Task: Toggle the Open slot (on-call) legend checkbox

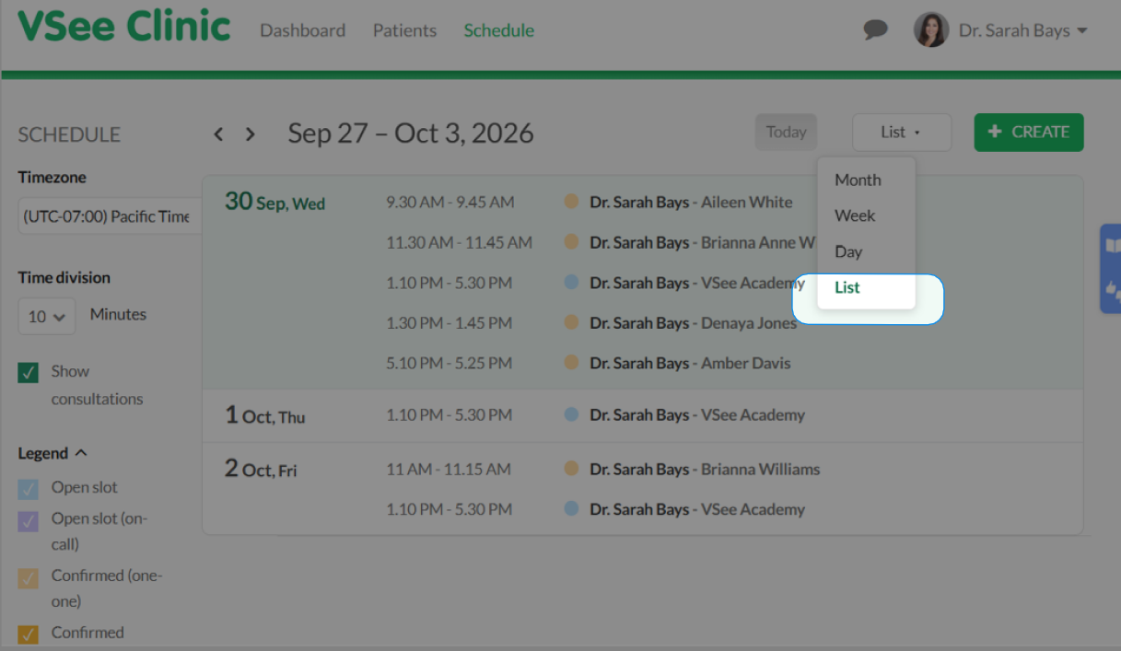Action: pos(29,521)
